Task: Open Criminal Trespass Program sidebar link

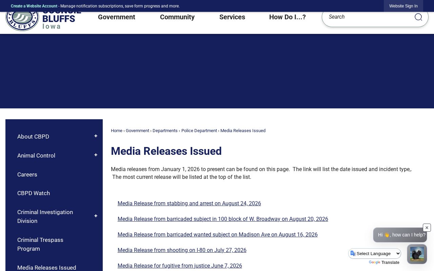Action: (x=40, y=244)
